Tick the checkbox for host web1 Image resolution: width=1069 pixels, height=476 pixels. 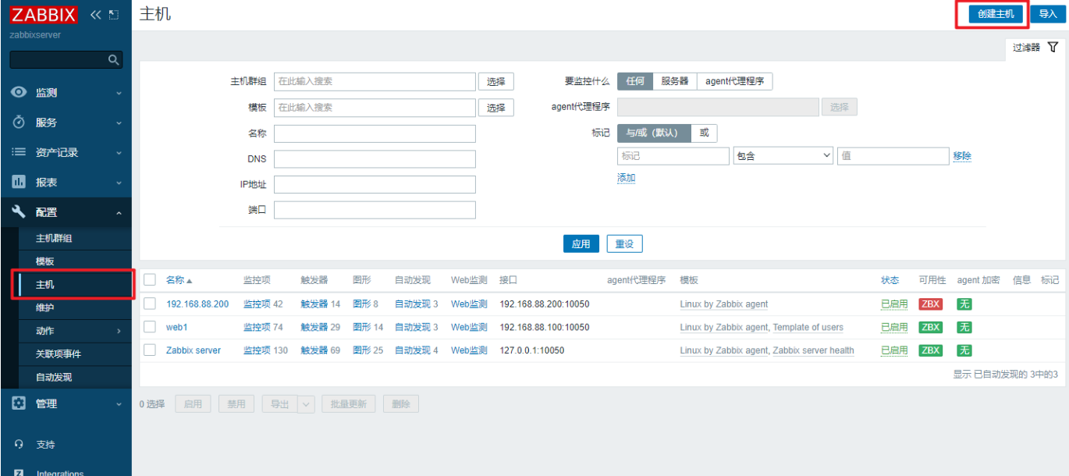150,327
